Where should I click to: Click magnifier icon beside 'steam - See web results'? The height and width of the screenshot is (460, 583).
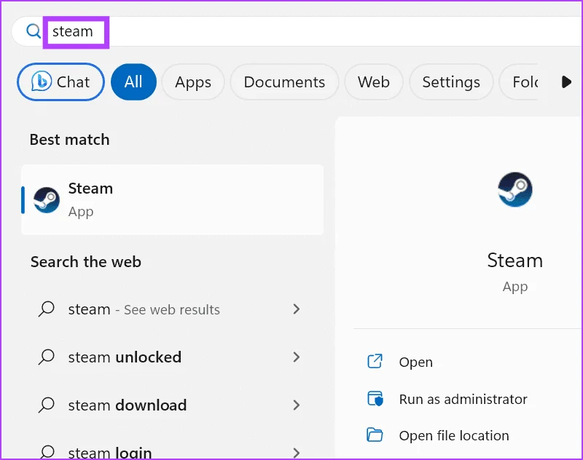point(47,309)
